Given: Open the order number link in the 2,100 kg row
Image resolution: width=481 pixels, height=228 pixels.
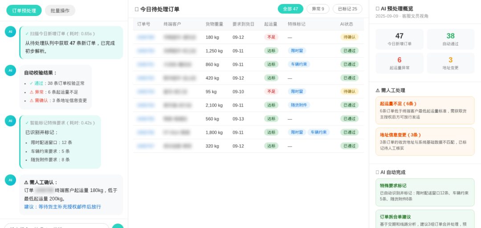Looking at the screenshot, I should pos(146,105).
